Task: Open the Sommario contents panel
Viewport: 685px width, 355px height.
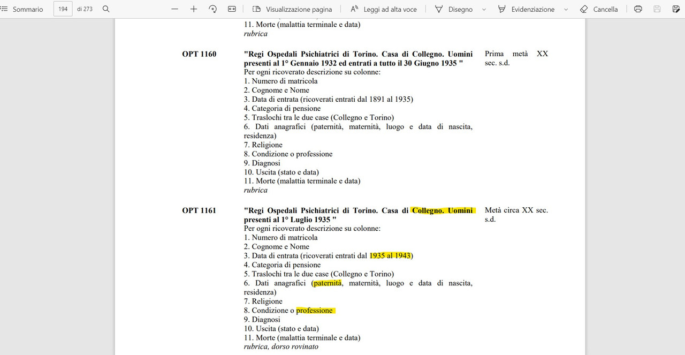Action: [22, 9]
